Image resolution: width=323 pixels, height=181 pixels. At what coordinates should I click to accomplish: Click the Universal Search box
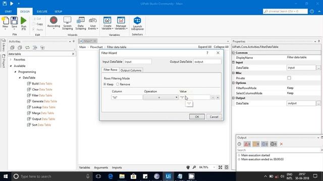[285, 11]
